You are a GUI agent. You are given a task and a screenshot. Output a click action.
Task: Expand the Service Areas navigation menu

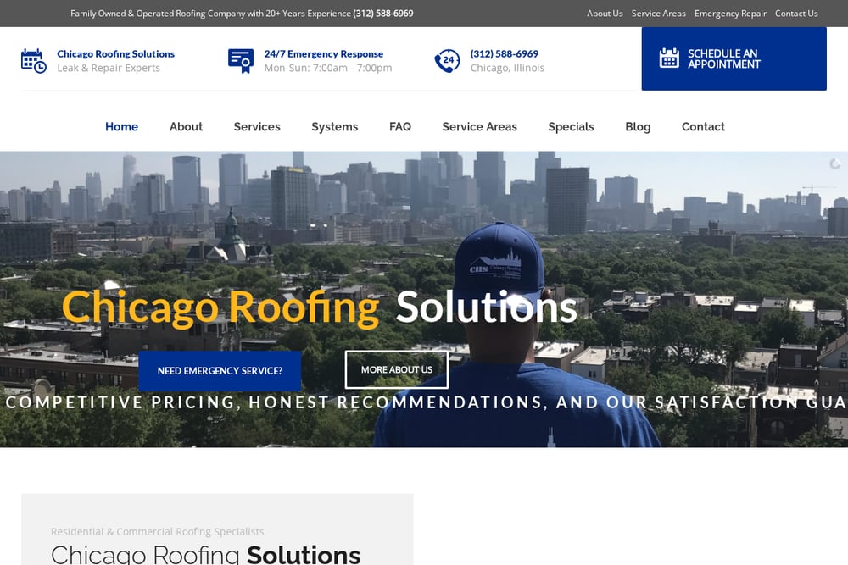tap(480, 126)
